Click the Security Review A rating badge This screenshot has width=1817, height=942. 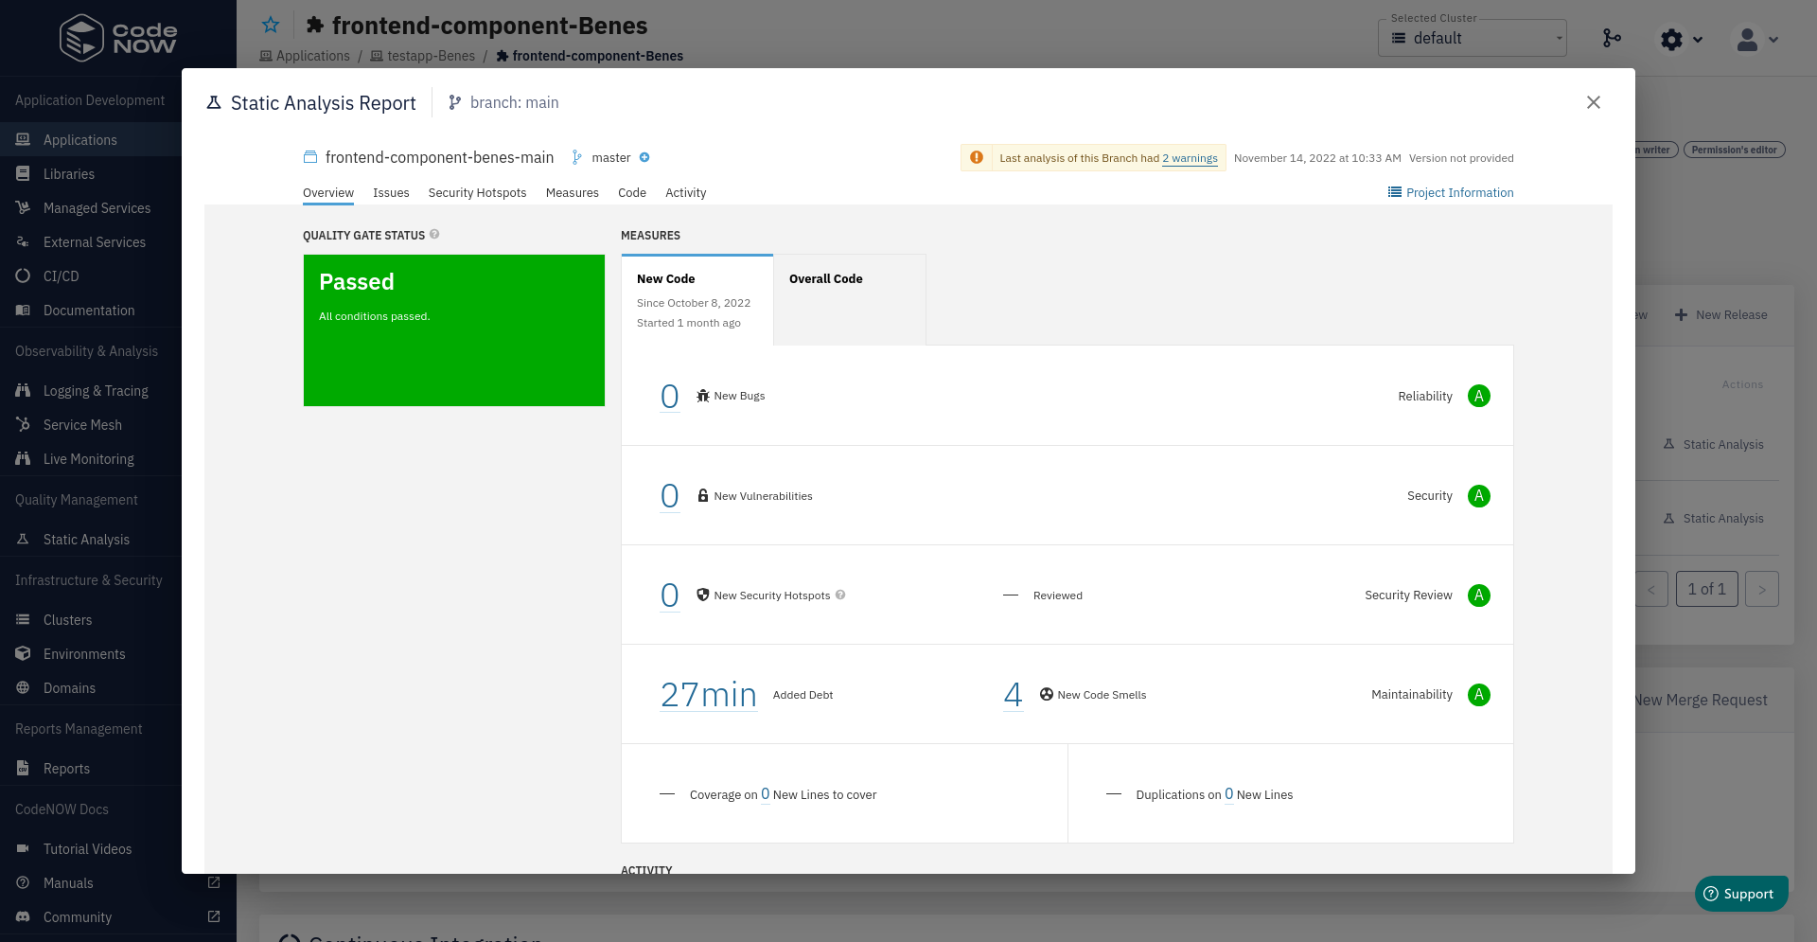click(x=1479, y=595)
